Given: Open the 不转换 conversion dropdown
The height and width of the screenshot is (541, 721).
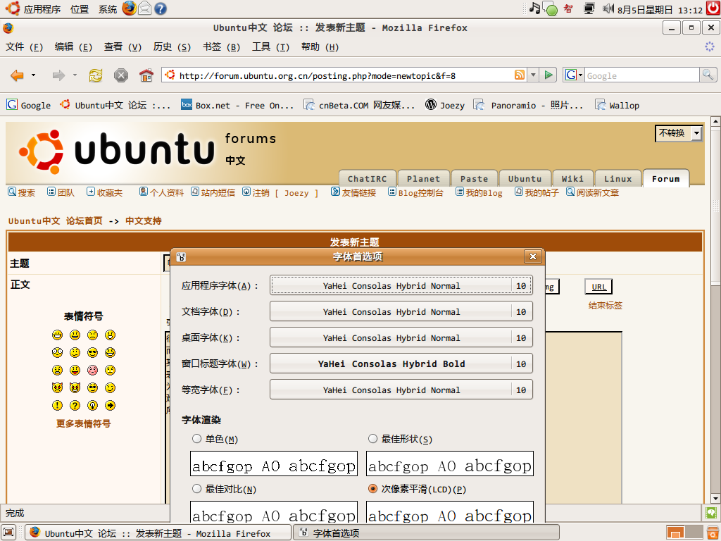Looking at the screenshot, I should (679, 133).
